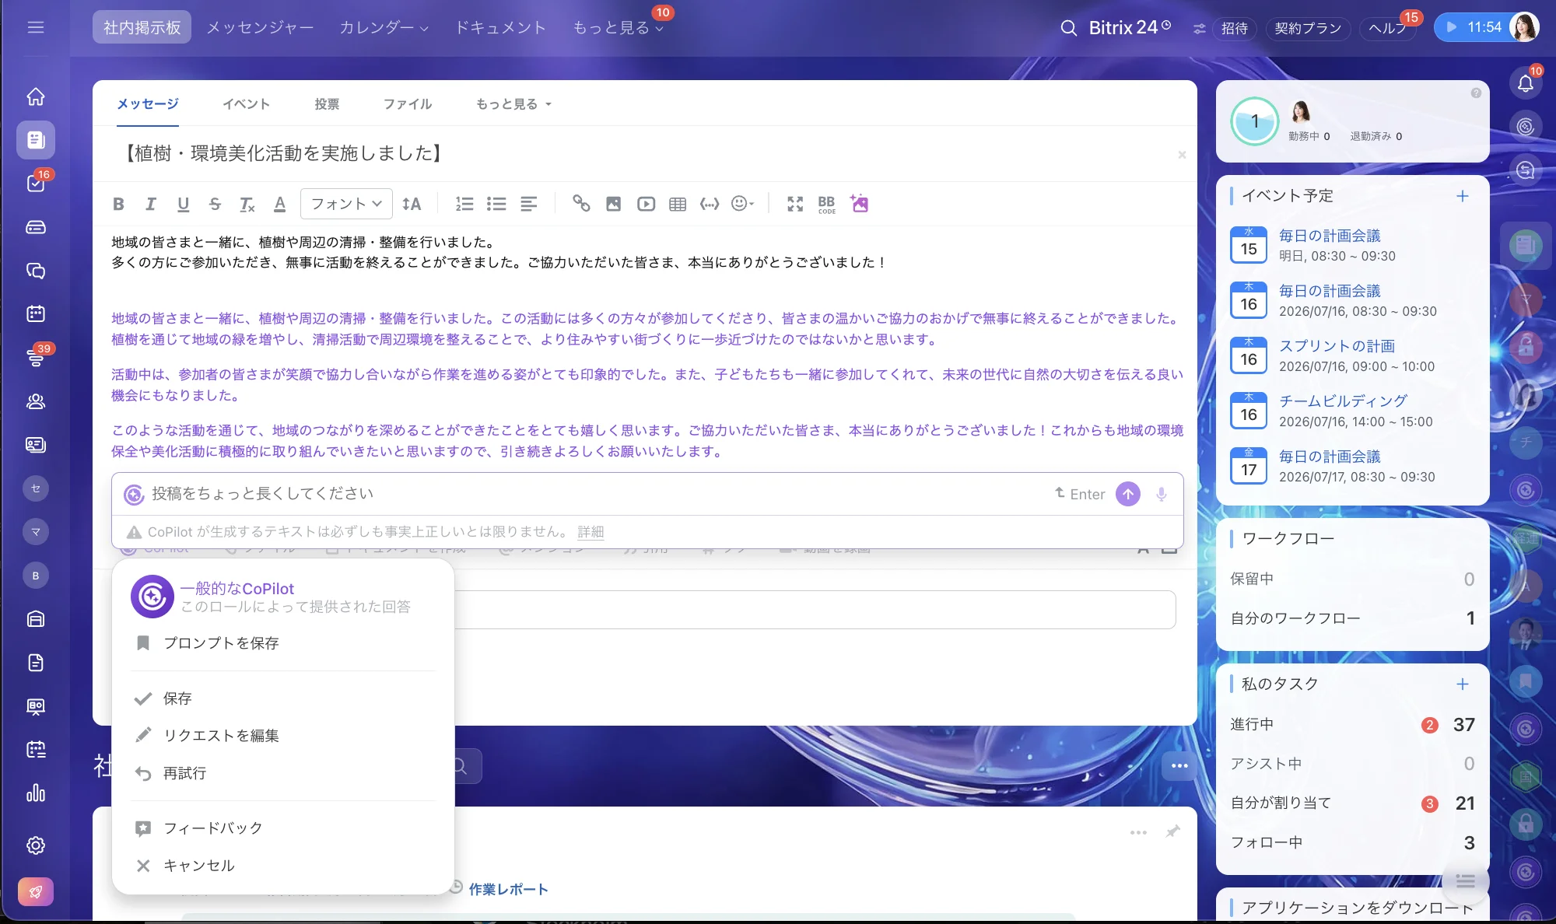Apply underline formatting in editor
The image size is (1556, 924).
(x=183, y=204)
